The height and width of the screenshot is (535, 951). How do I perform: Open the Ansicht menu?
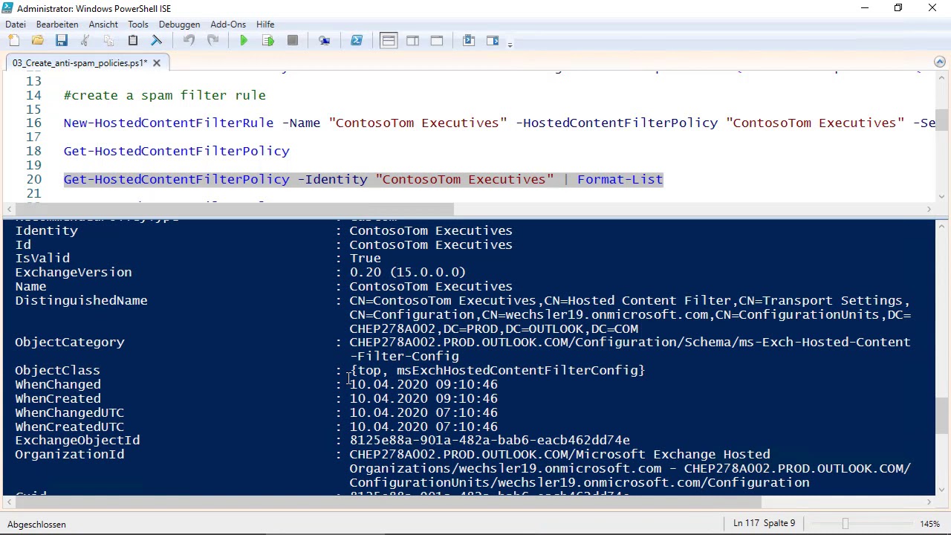103,25
